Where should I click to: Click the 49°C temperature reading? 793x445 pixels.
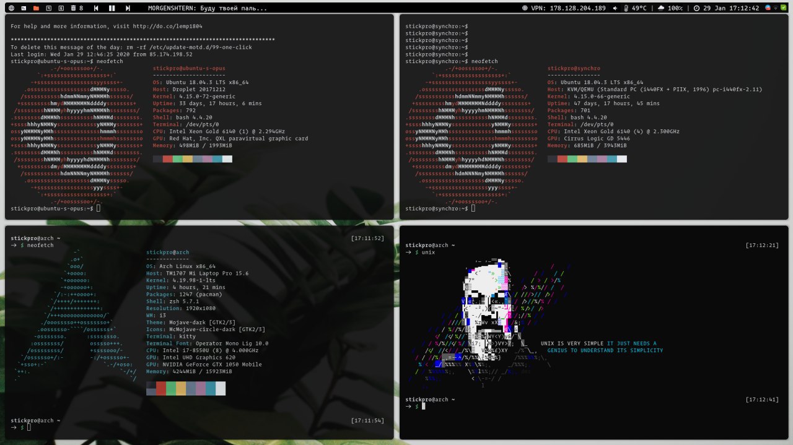[x=639, y=8]
